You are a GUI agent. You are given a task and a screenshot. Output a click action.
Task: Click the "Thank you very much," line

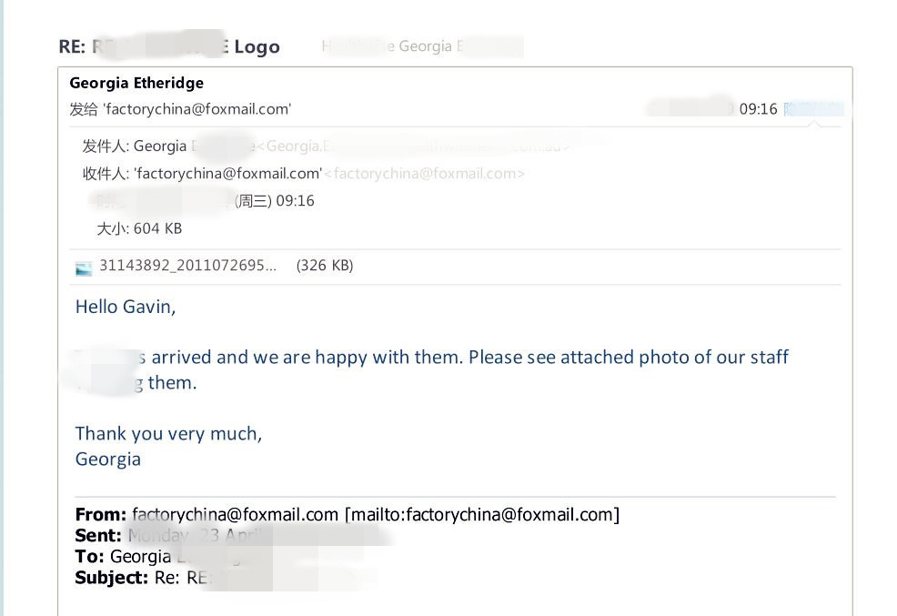[x=168, y=434]
